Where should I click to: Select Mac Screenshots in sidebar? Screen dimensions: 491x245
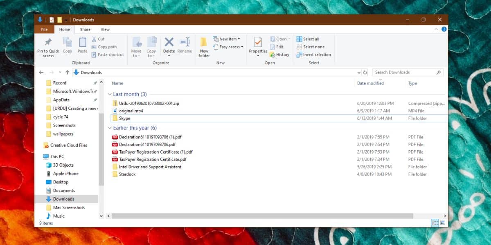click(x=65, y=207)
